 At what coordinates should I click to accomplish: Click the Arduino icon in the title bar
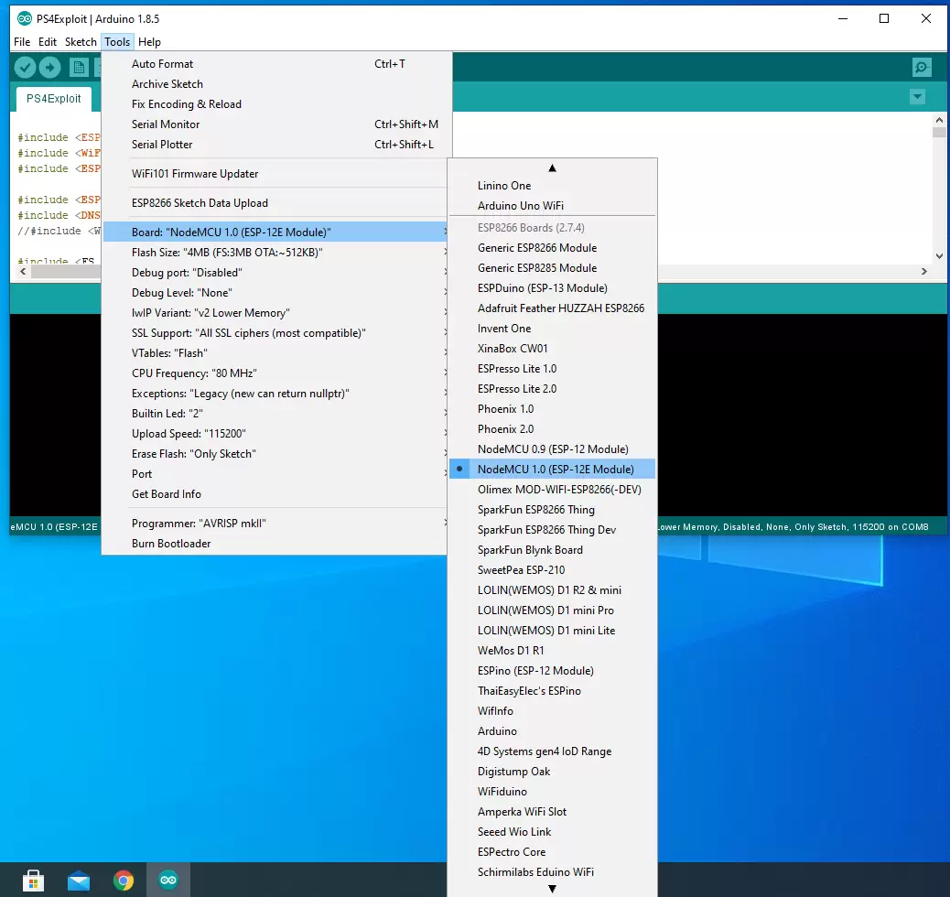click(24, 19)
